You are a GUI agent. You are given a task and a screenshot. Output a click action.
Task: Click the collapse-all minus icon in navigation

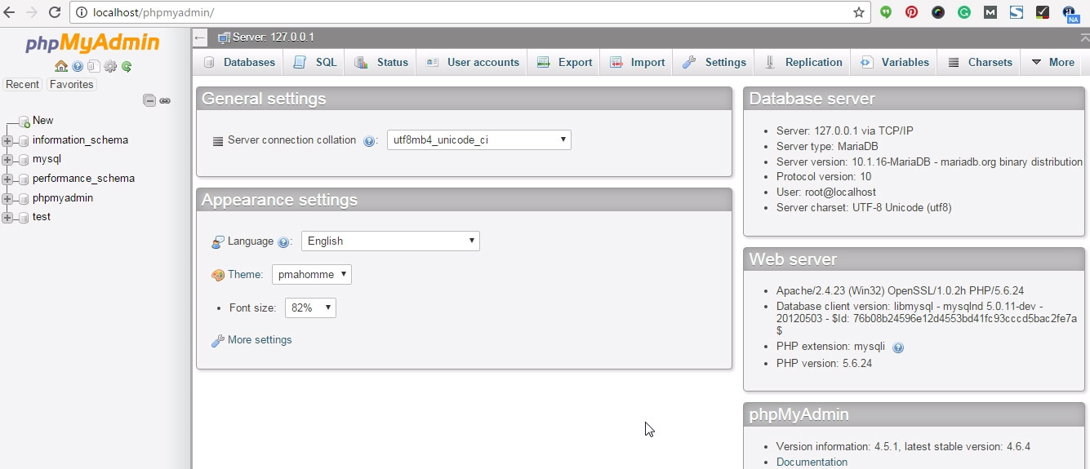(149, 100)
